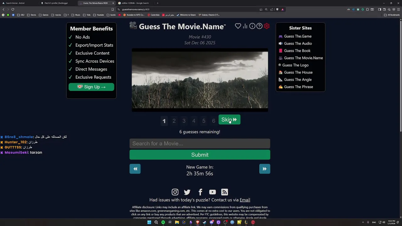Open Welcome to Steam bookmark

(186, 15)
